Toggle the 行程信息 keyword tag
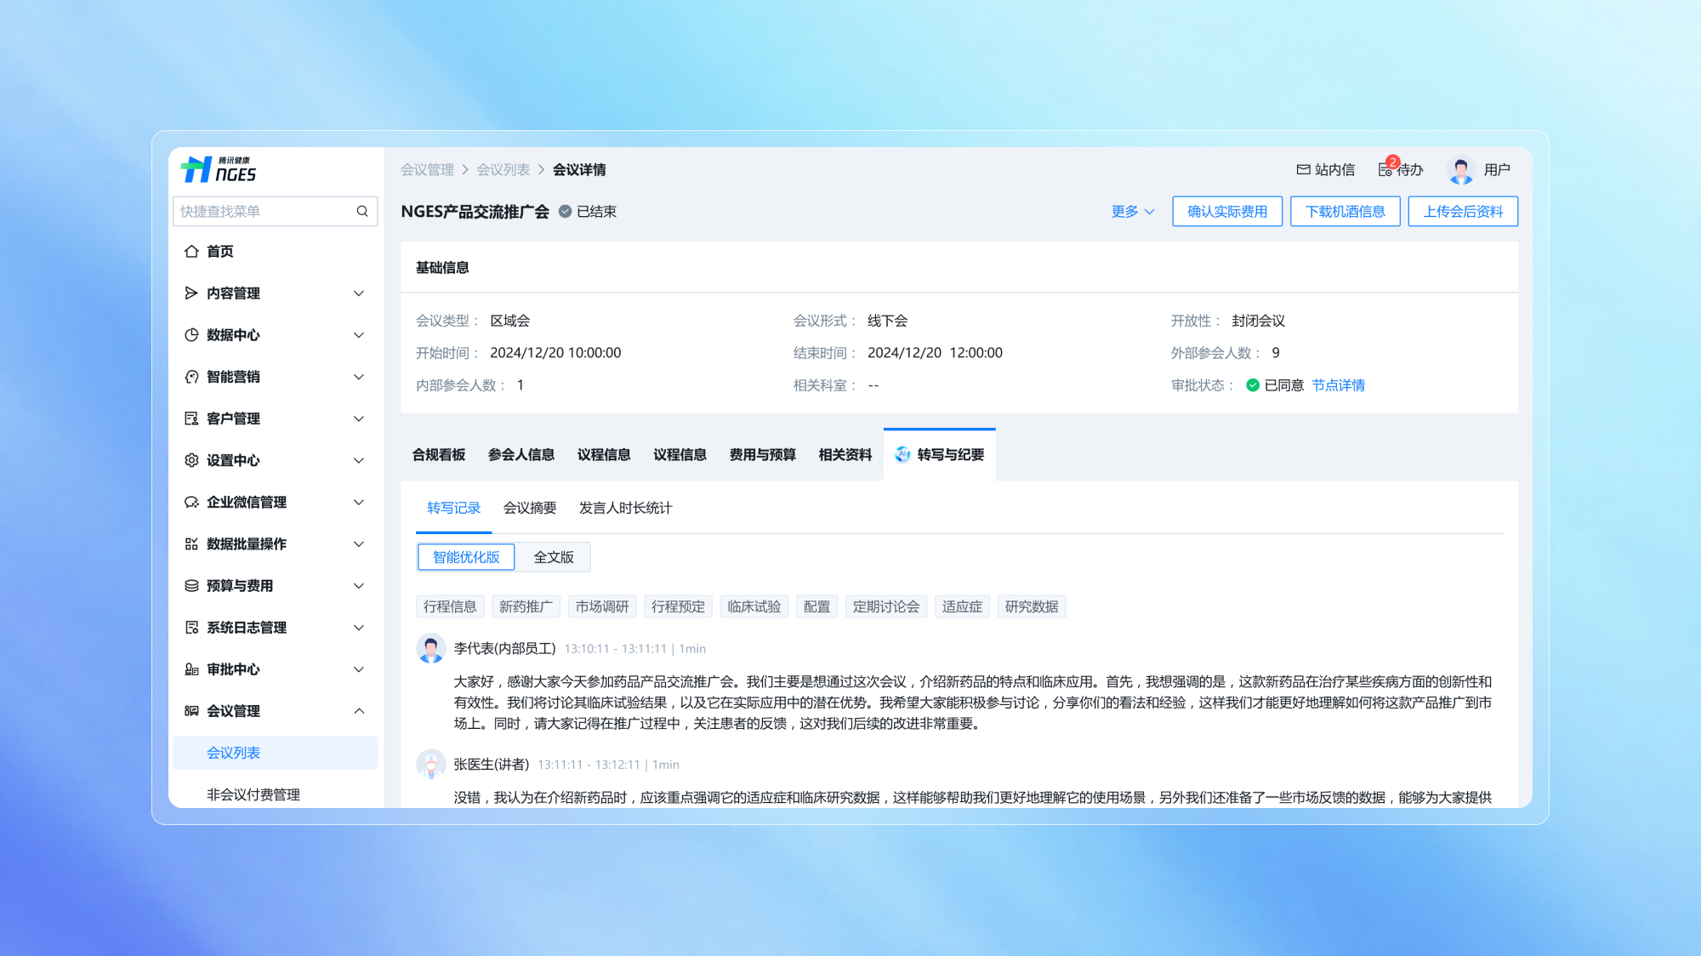Viewport: 1701px width, 956px height. (450, 606)
